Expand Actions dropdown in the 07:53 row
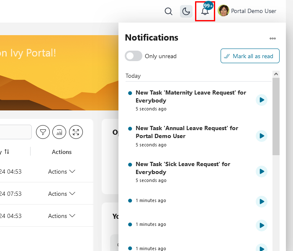This screenshot has height=251, width=293. coord(62,194)
